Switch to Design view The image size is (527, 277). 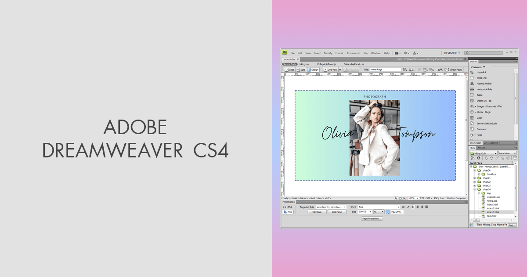pos(313,69)
